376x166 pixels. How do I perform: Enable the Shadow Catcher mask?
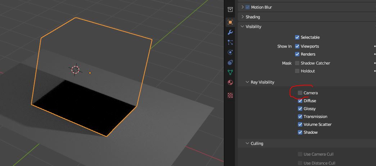coord(297,63)
